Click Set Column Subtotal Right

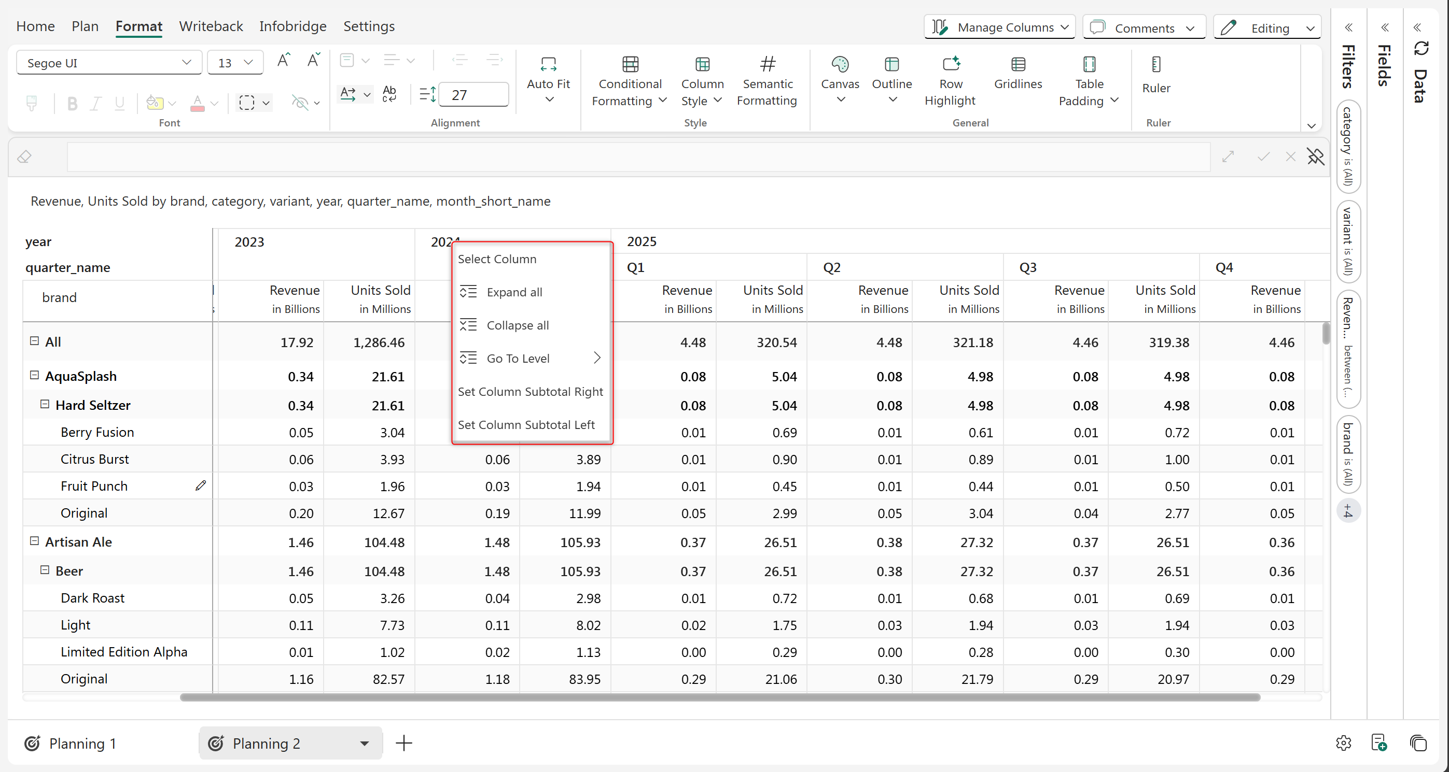click(x=530, y=392)
